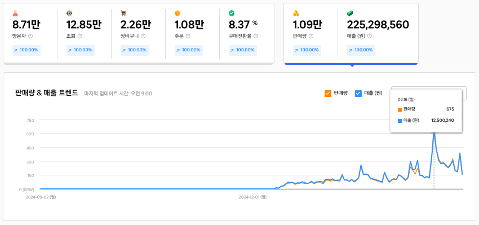Screen dimensions: 479x225
Task: Click the 675 value in tooltip
Action: 450,109
